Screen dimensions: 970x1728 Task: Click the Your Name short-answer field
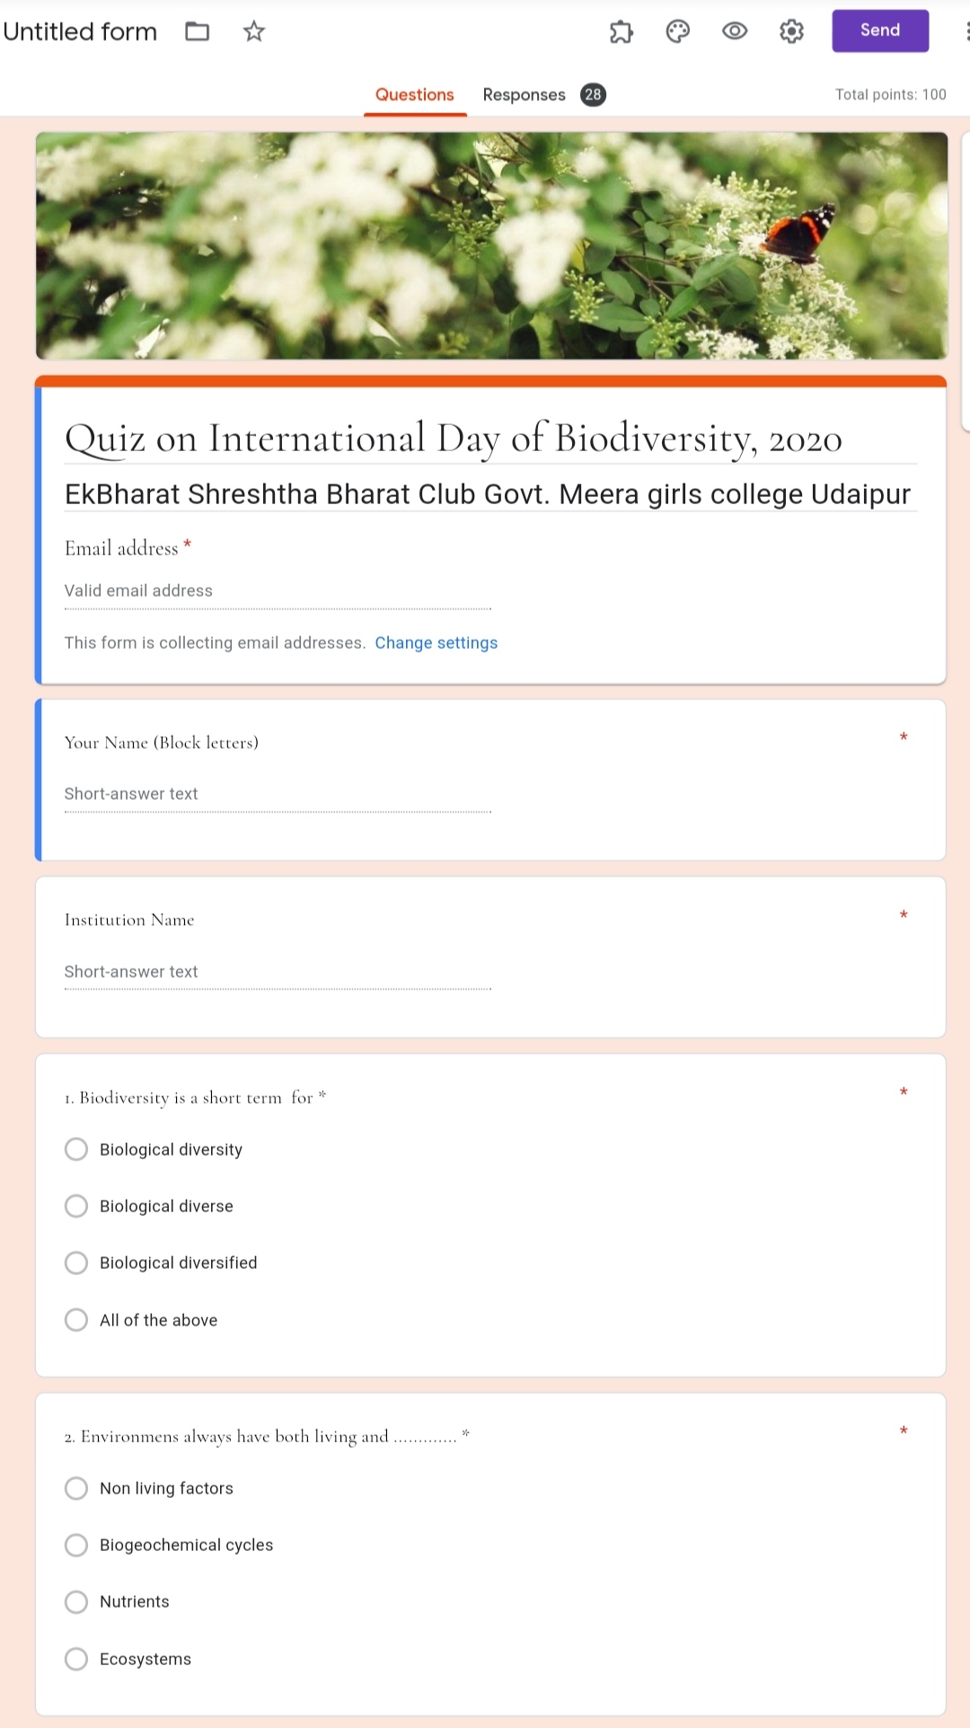[278, 794]
